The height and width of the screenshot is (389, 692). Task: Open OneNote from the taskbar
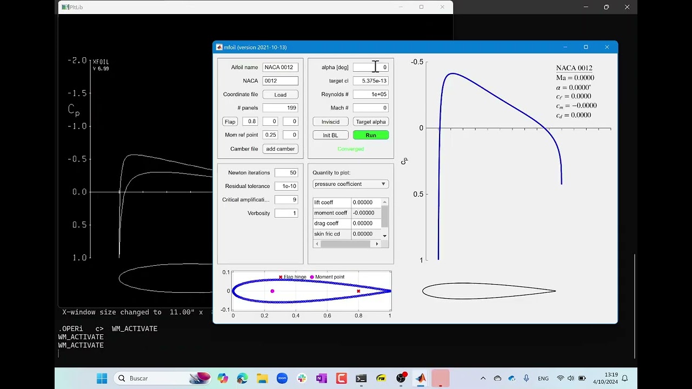322,378
